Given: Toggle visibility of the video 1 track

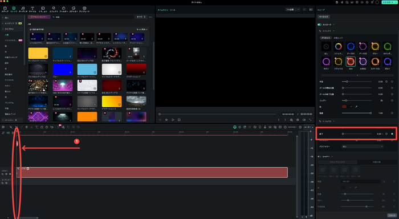Looking at the screenshot, I should pos(10,174).
